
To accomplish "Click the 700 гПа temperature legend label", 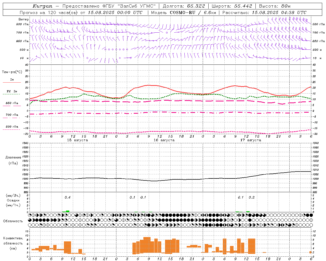I will coord(12,115).
